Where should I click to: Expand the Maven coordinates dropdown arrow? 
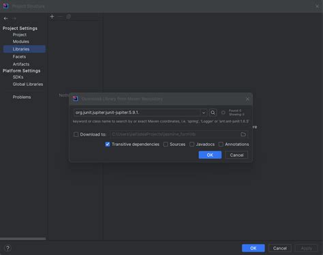click(204, 112)
